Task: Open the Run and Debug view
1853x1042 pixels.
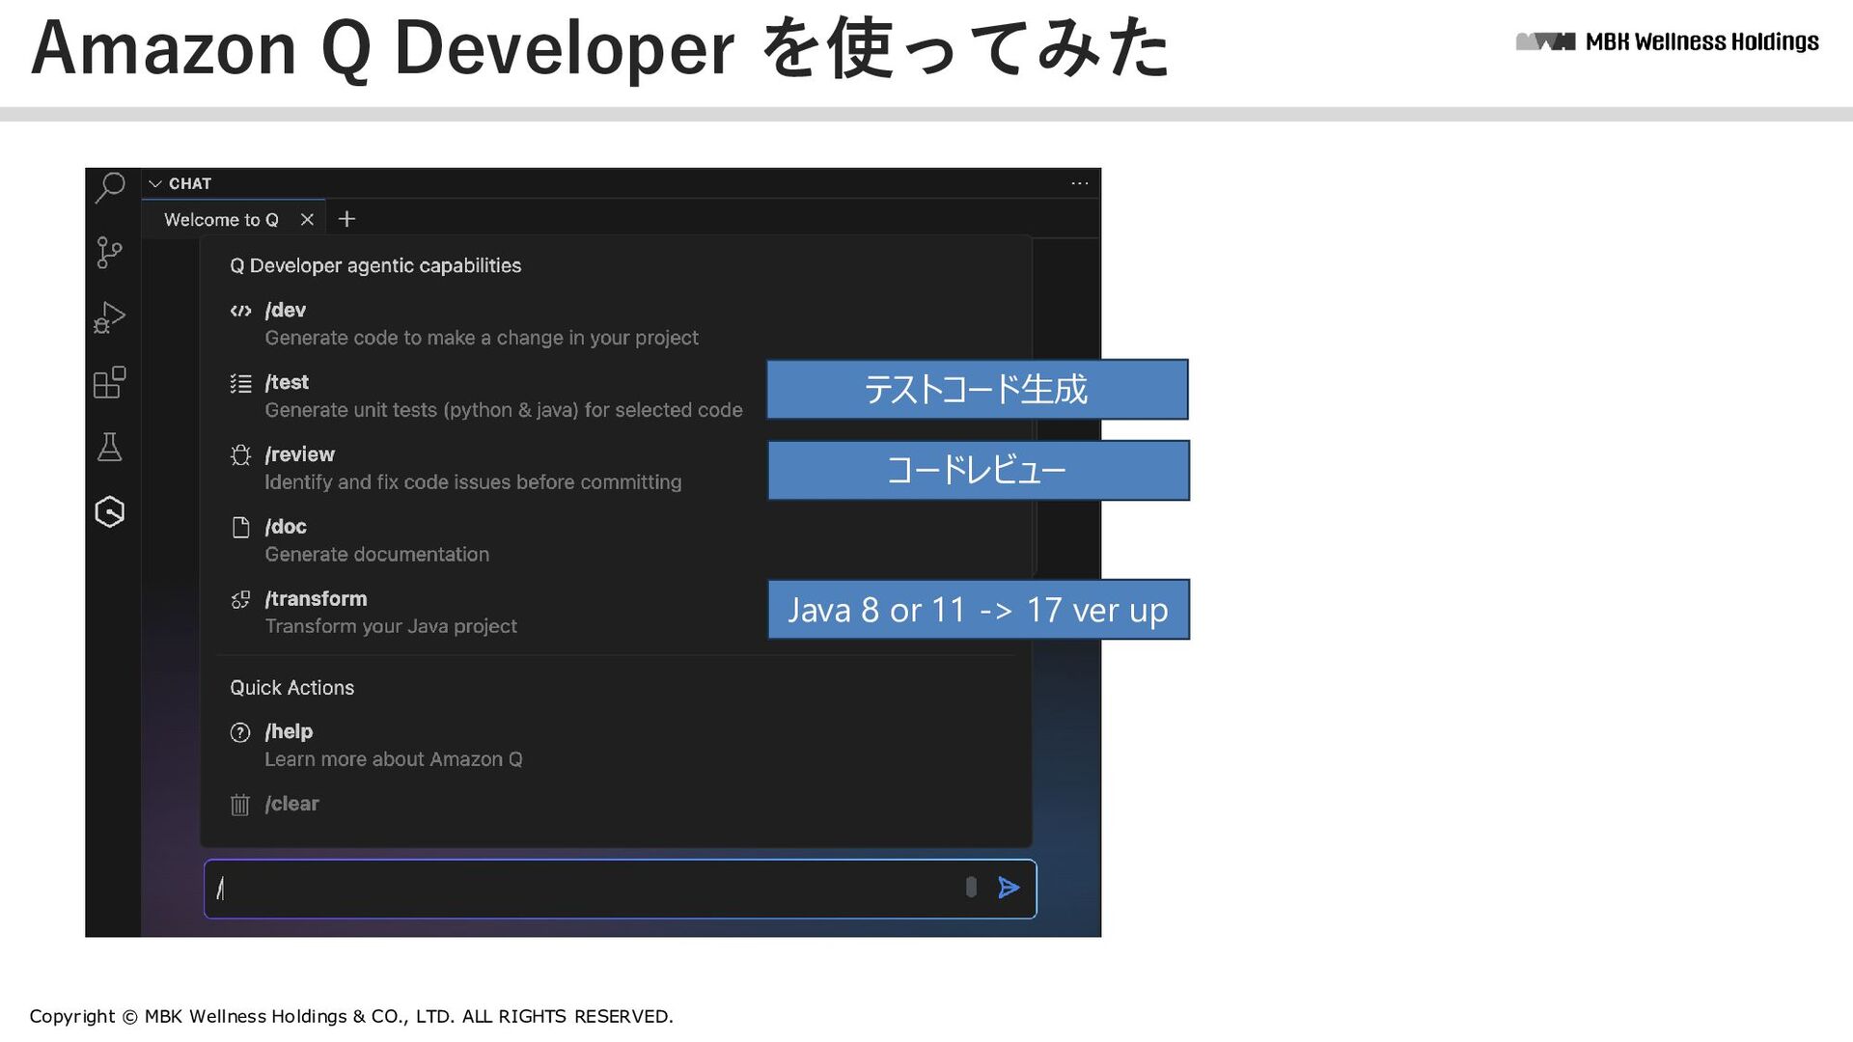Action: click(110, 317)
